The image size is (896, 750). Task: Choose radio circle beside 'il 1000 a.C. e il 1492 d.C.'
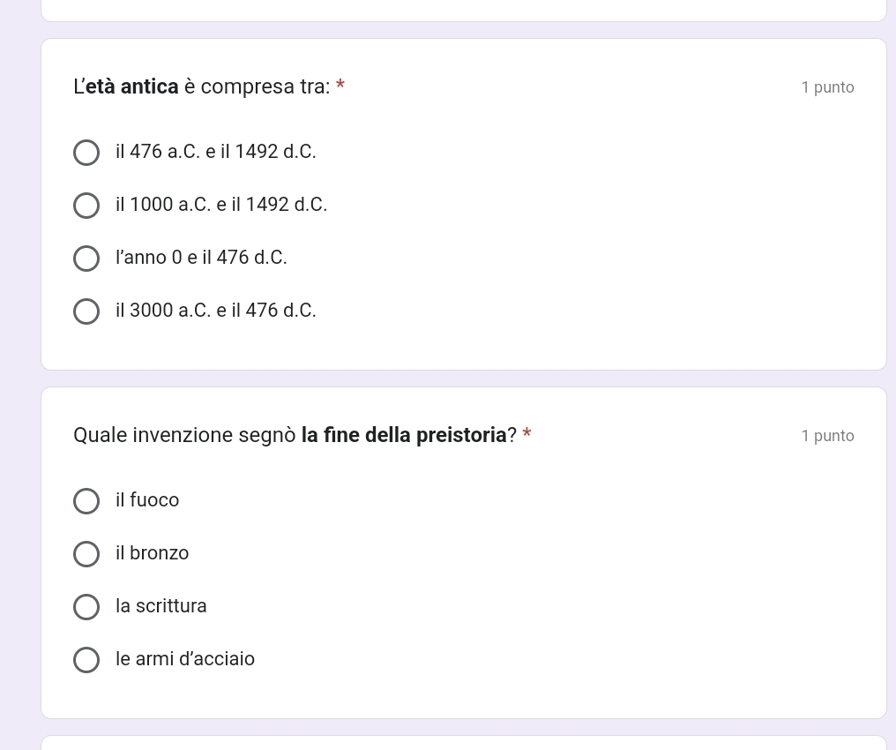click(86, 206)
